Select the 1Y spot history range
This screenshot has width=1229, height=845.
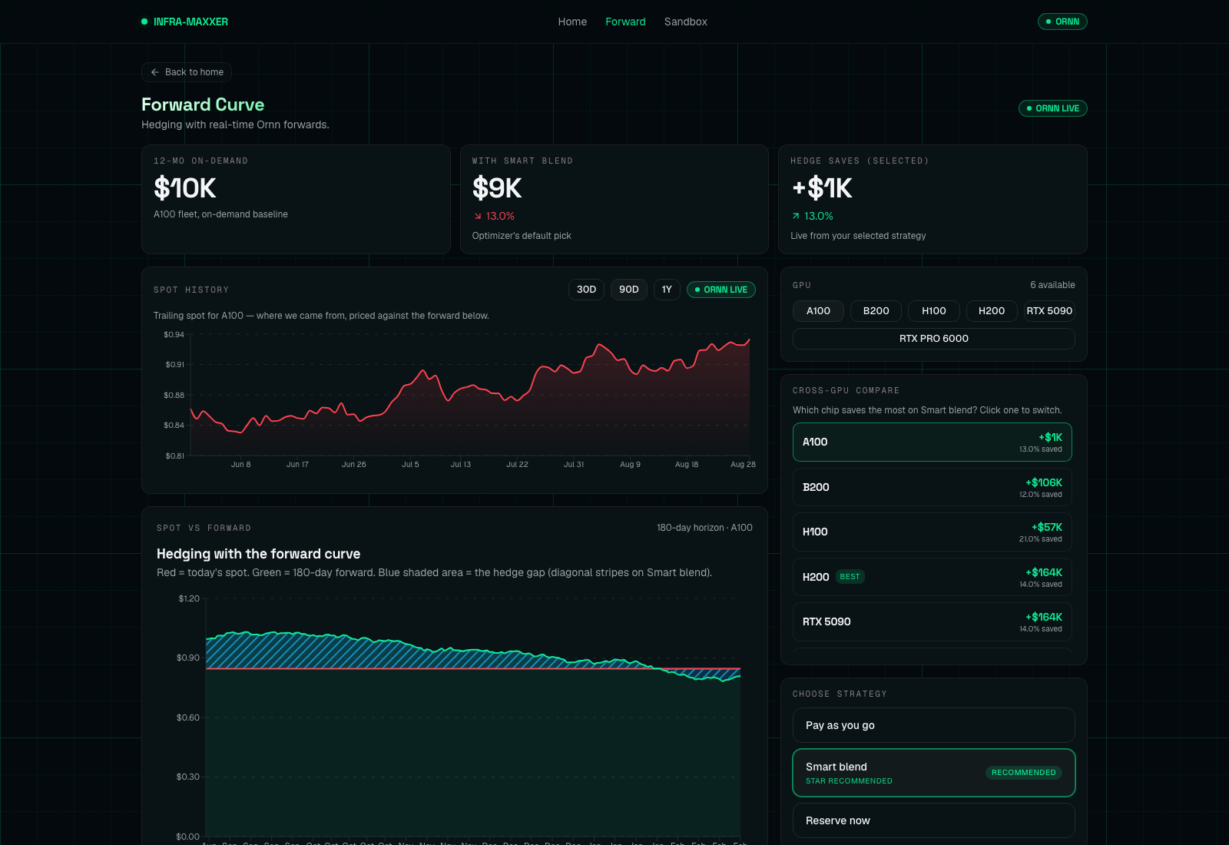(x=667, y=290)
